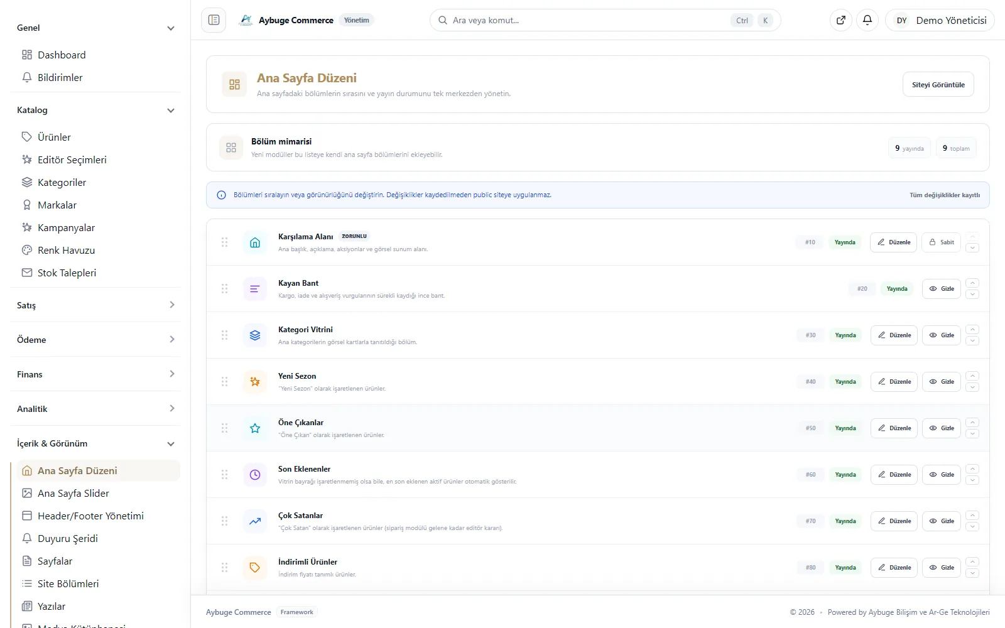The image size is (1005, 628).
Task: Hide the Kayan Bant section
Action: pos(942,289)
